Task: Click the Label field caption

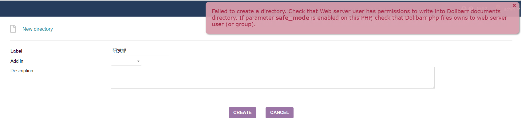Action: [x=16, y=51]
